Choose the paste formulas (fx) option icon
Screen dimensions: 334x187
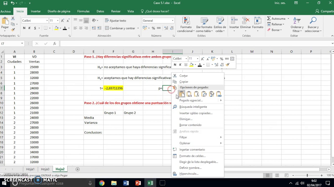tap(196, 94)
